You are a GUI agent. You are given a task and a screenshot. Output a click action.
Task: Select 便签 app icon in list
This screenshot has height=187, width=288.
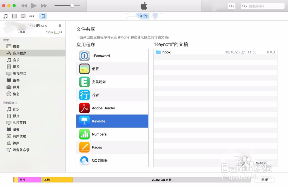click(x=84, y=69)
